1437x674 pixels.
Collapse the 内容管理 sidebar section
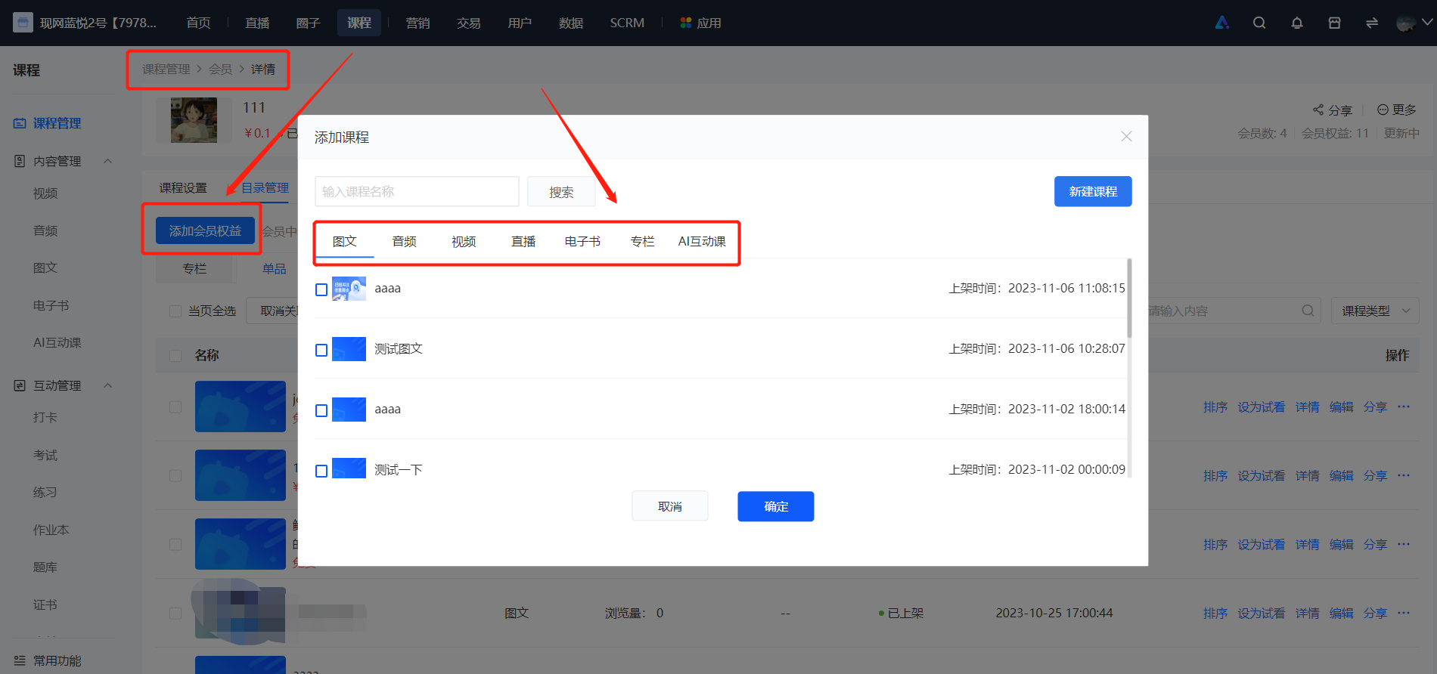[x=107, y=161]
